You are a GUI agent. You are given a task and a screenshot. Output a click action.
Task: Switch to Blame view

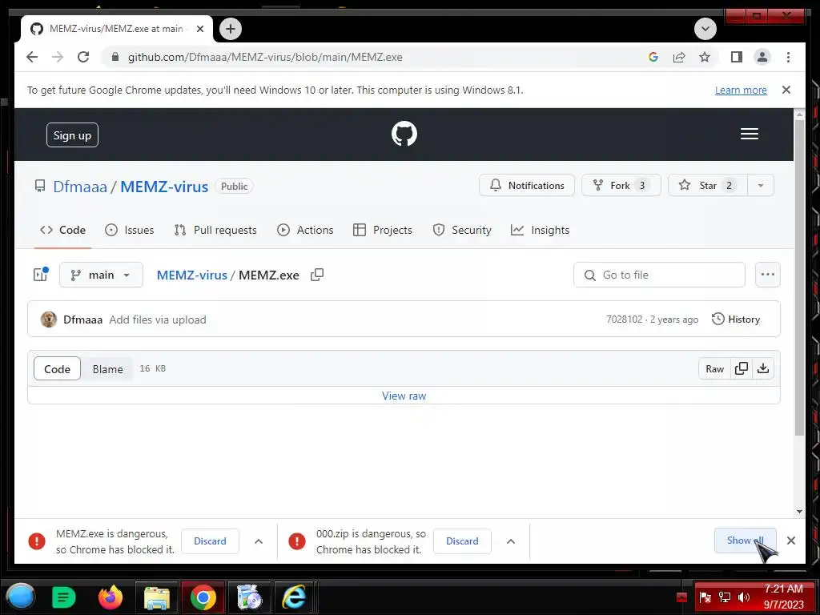pyautogui.click(x=108, y=368)
